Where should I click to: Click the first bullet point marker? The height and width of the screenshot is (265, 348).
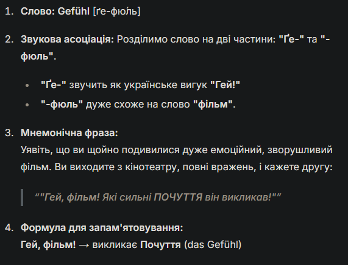27,85
